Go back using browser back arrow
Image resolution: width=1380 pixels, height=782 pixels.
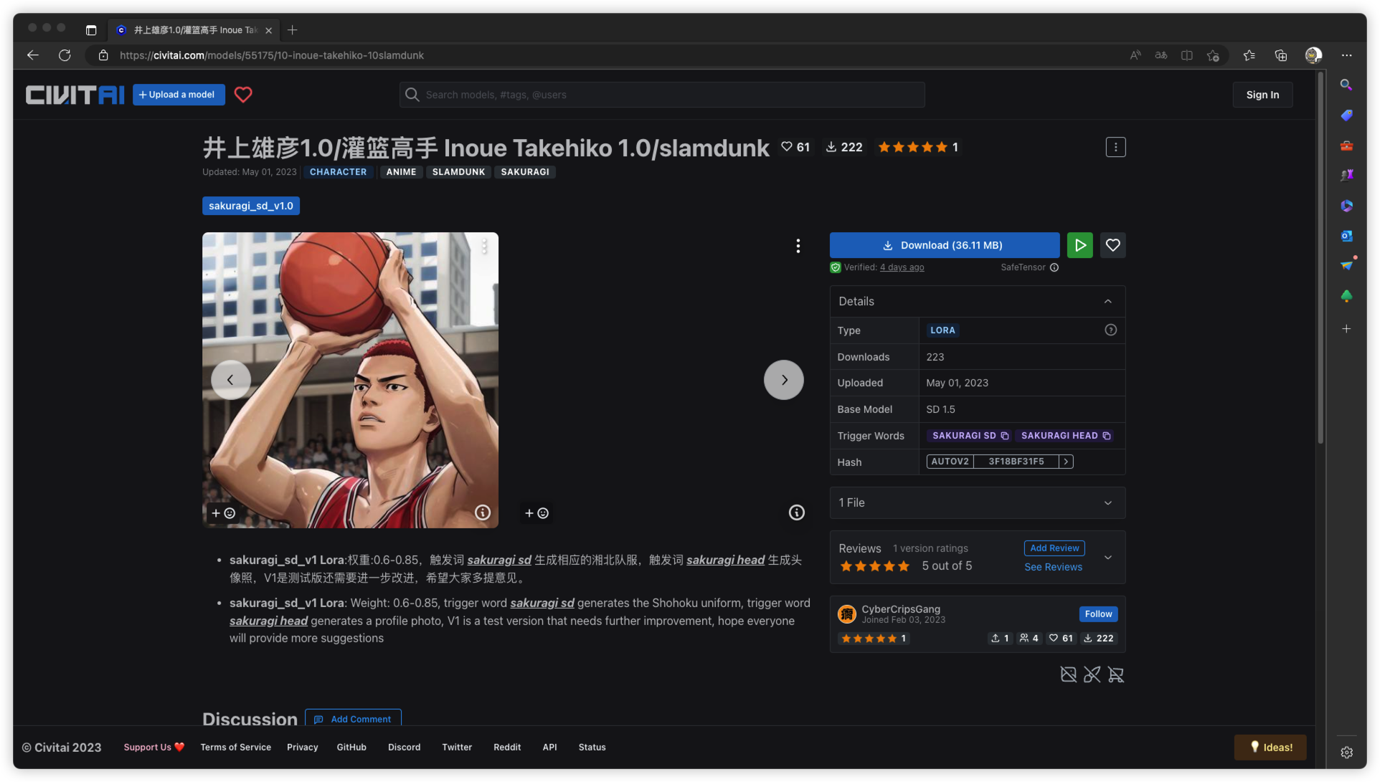(x=33, y=55)
